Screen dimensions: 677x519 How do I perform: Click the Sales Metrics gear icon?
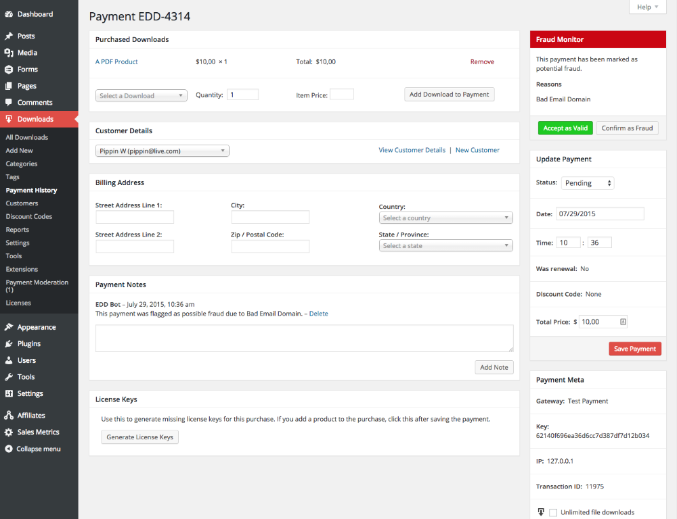9,432
